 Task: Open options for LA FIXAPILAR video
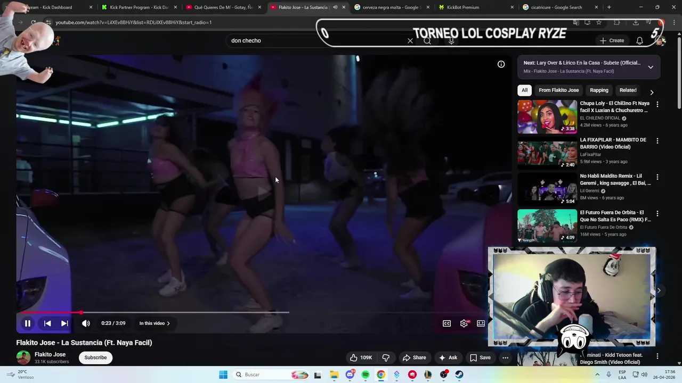[657, 141]
